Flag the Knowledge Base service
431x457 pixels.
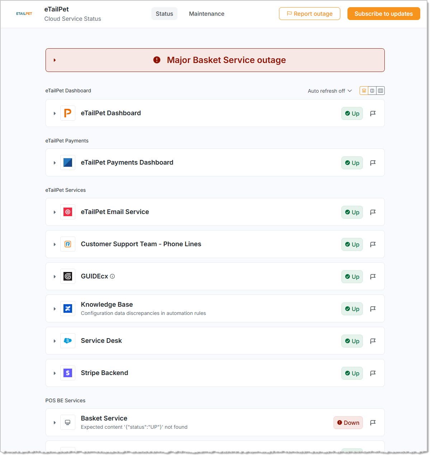coord(373,309)
